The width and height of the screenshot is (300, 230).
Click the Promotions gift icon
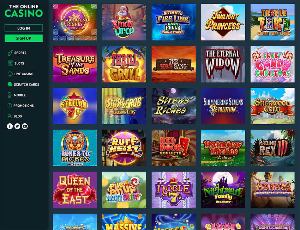click(9, 105)
